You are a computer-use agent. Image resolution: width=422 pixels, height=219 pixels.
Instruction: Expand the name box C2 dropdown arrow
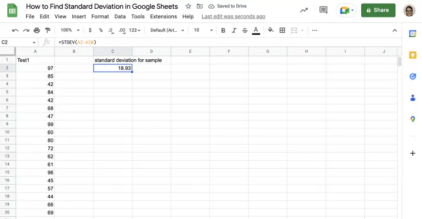click(x=34, y=42)
